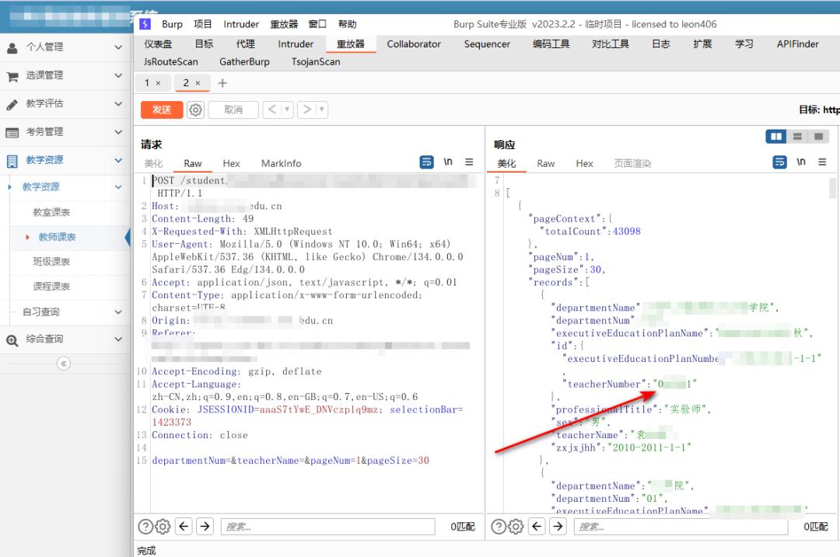Go to next match in response search

tap(558, 527)
